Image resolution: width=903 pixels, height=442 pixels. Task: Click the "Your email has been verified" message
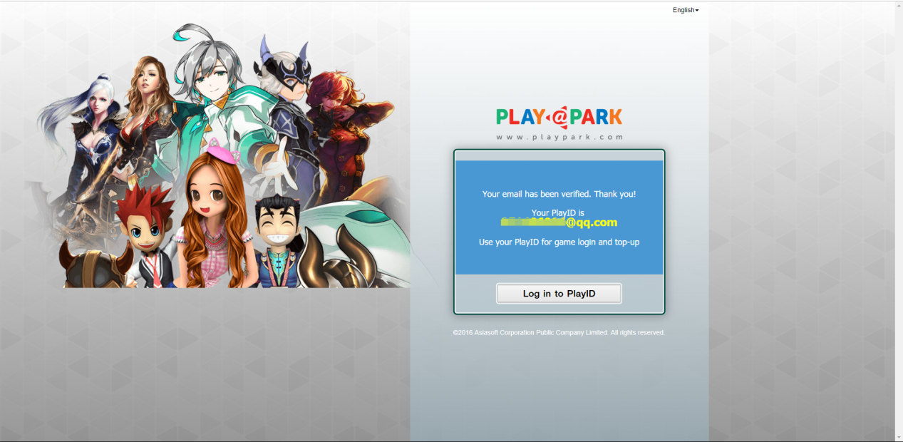point(559,194)
